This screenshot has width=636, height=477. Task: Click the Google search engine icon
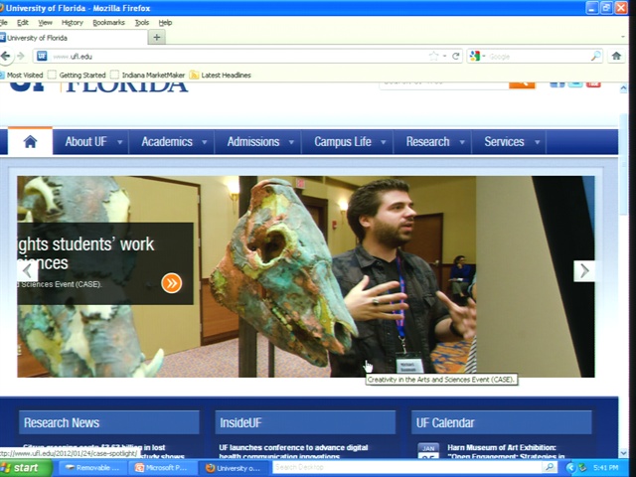pos(475,56)
